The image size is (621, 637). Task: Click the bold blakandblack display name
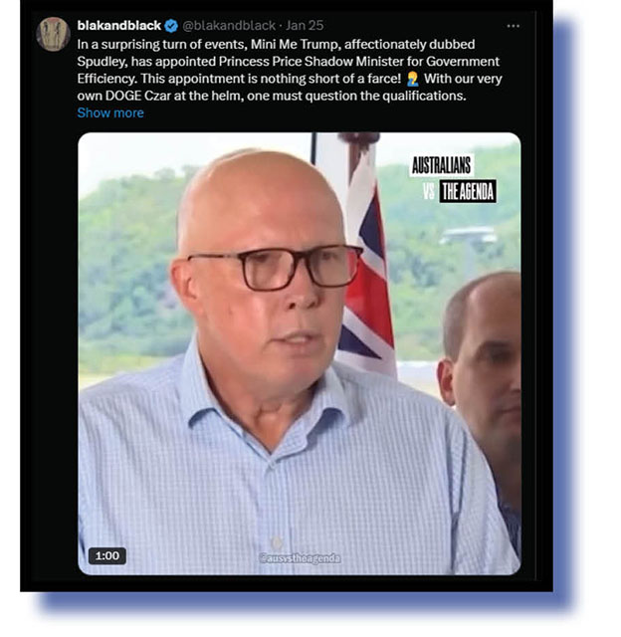(119, 26)
